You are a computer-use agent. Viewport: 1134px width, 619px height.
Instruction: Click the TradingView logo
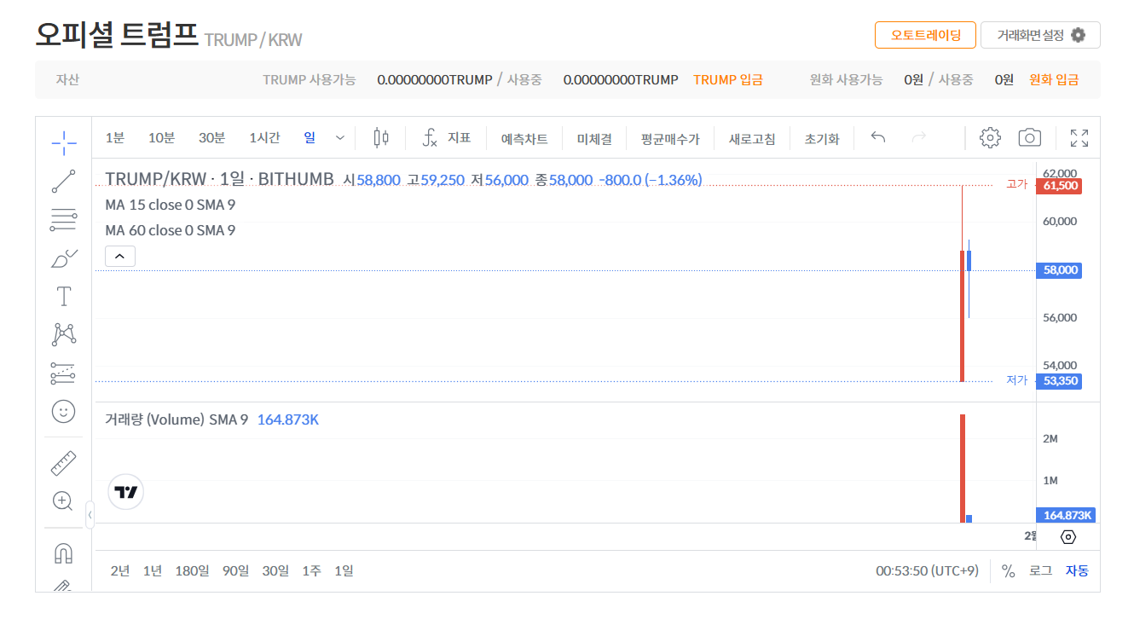(126, 492)
